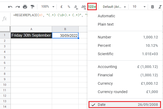Click the Print icon
This screenshot has height=109, width=163.
click(25, 7)
